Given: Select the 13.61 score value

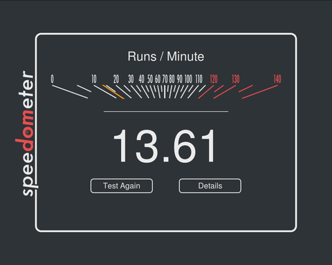Looking at the screenshot, I should click(165, 146).
